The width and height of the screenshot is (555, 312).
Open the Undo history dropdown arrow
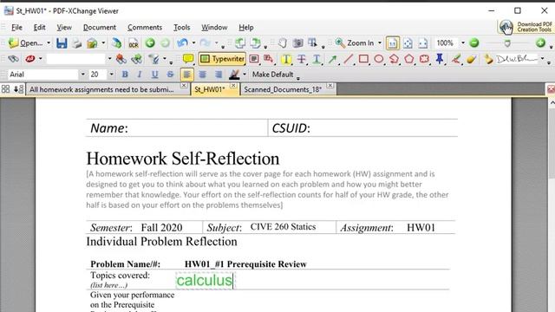point(193,43)
